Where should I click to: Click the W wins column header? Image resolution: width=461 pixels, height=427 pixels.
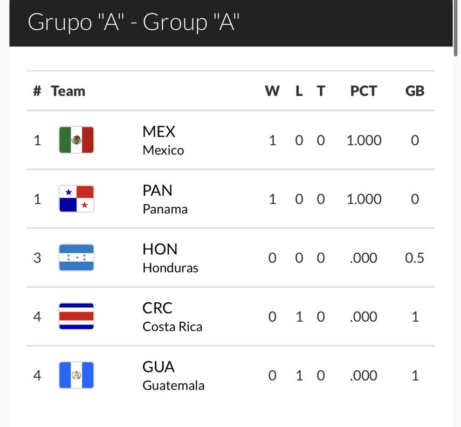point(272,91)
